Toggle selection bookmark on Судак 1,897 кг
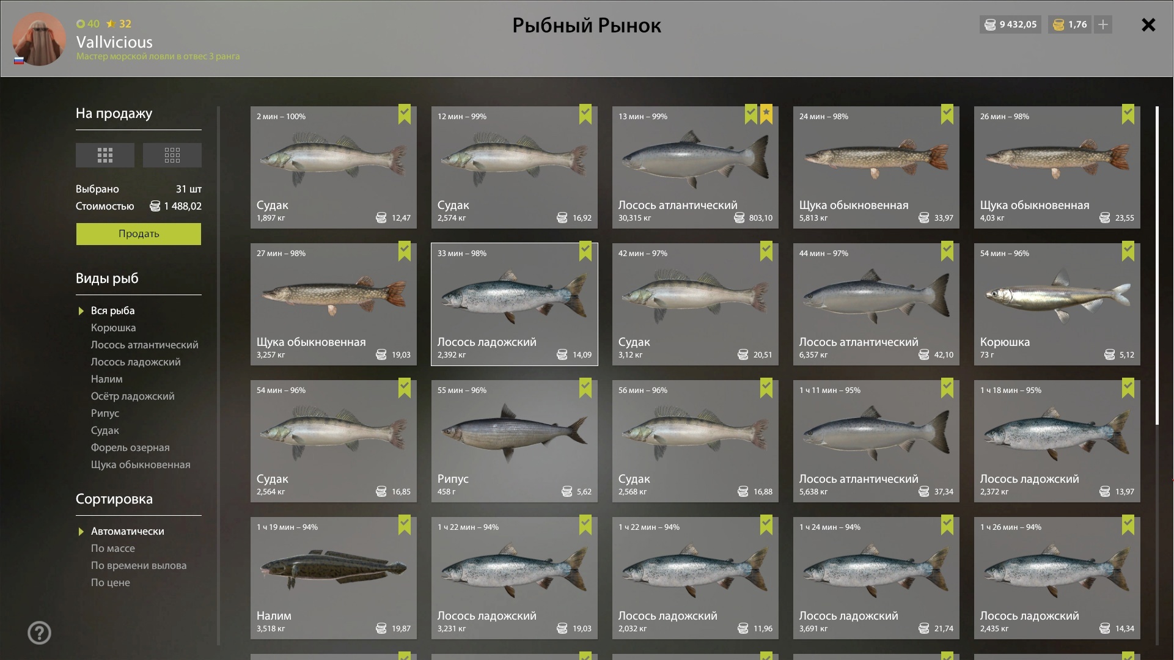This screenshot has width=1174, height=660. point(405,114)
